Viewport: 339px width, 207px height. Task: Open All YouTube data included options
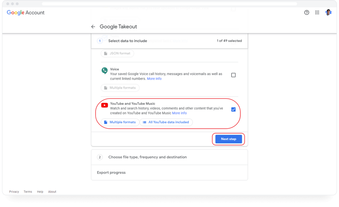point(166,122)
